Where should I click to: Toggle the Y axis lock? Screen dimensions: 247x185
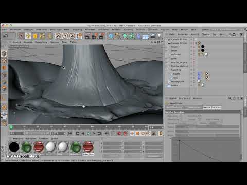tap(65, 36)
